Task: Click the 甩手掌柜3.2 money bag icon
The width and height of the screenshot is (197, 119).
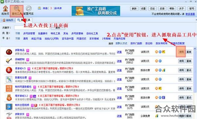Action: coord(9,98)
